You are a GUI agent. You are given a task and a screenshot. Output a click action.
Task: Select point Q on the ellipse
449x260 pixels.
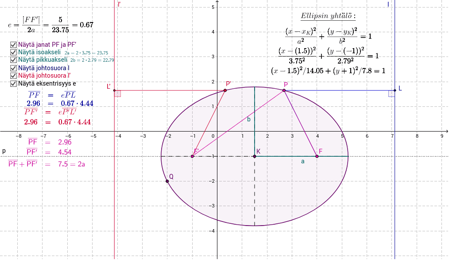[167, 181]
